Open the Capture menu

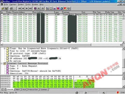13,5
